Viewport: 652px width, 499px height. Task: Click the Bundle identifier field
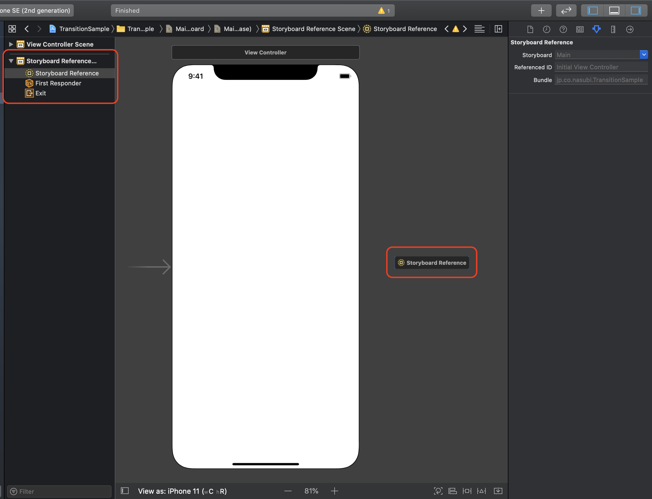[x=601, y=80]
